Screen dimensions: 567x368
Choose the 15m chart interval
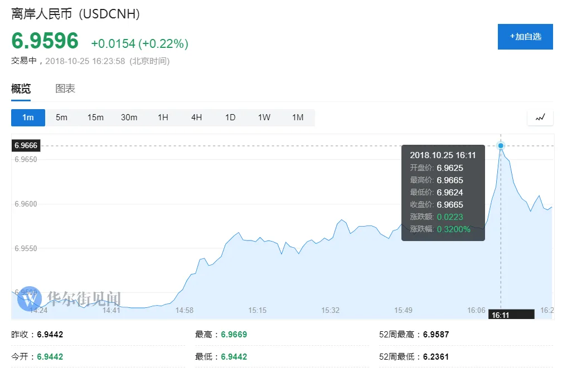click(x=95, y=117)
